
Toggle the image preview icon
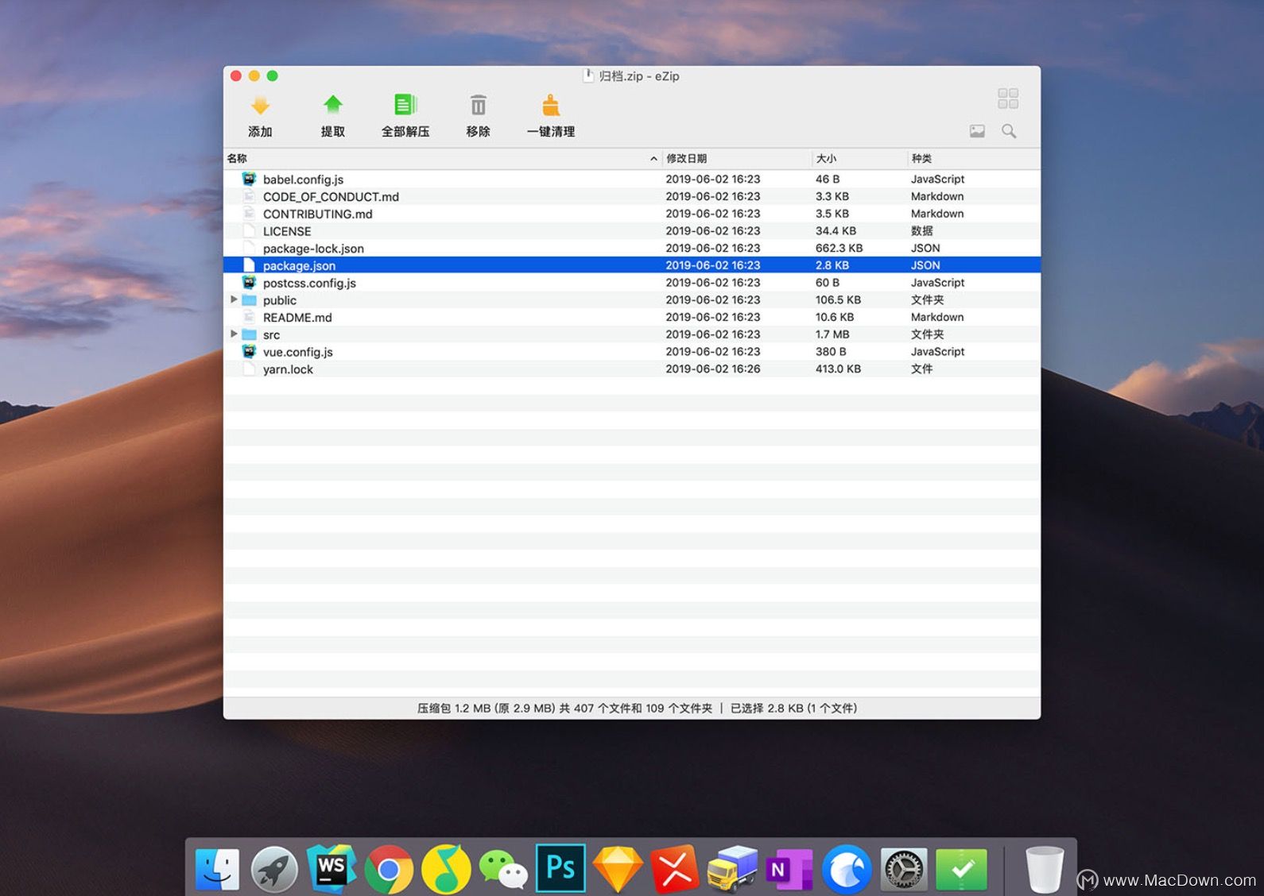[x=977, y=131]
